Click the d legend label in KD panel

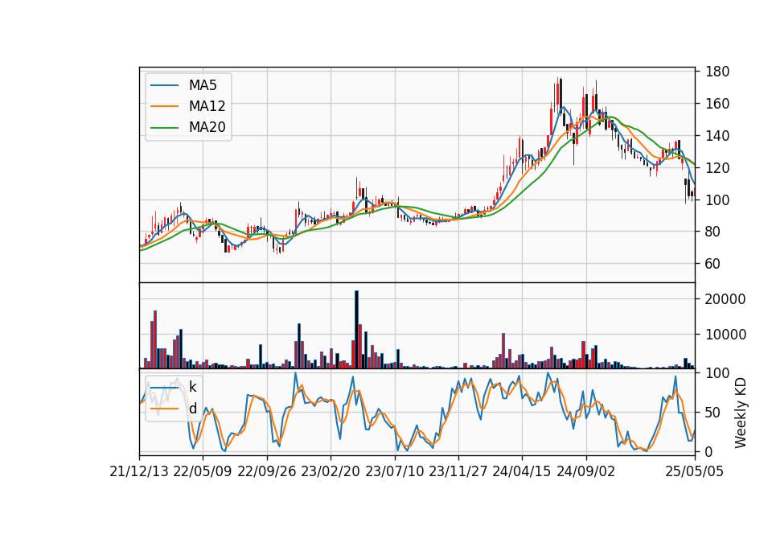(x=193, y=409)
